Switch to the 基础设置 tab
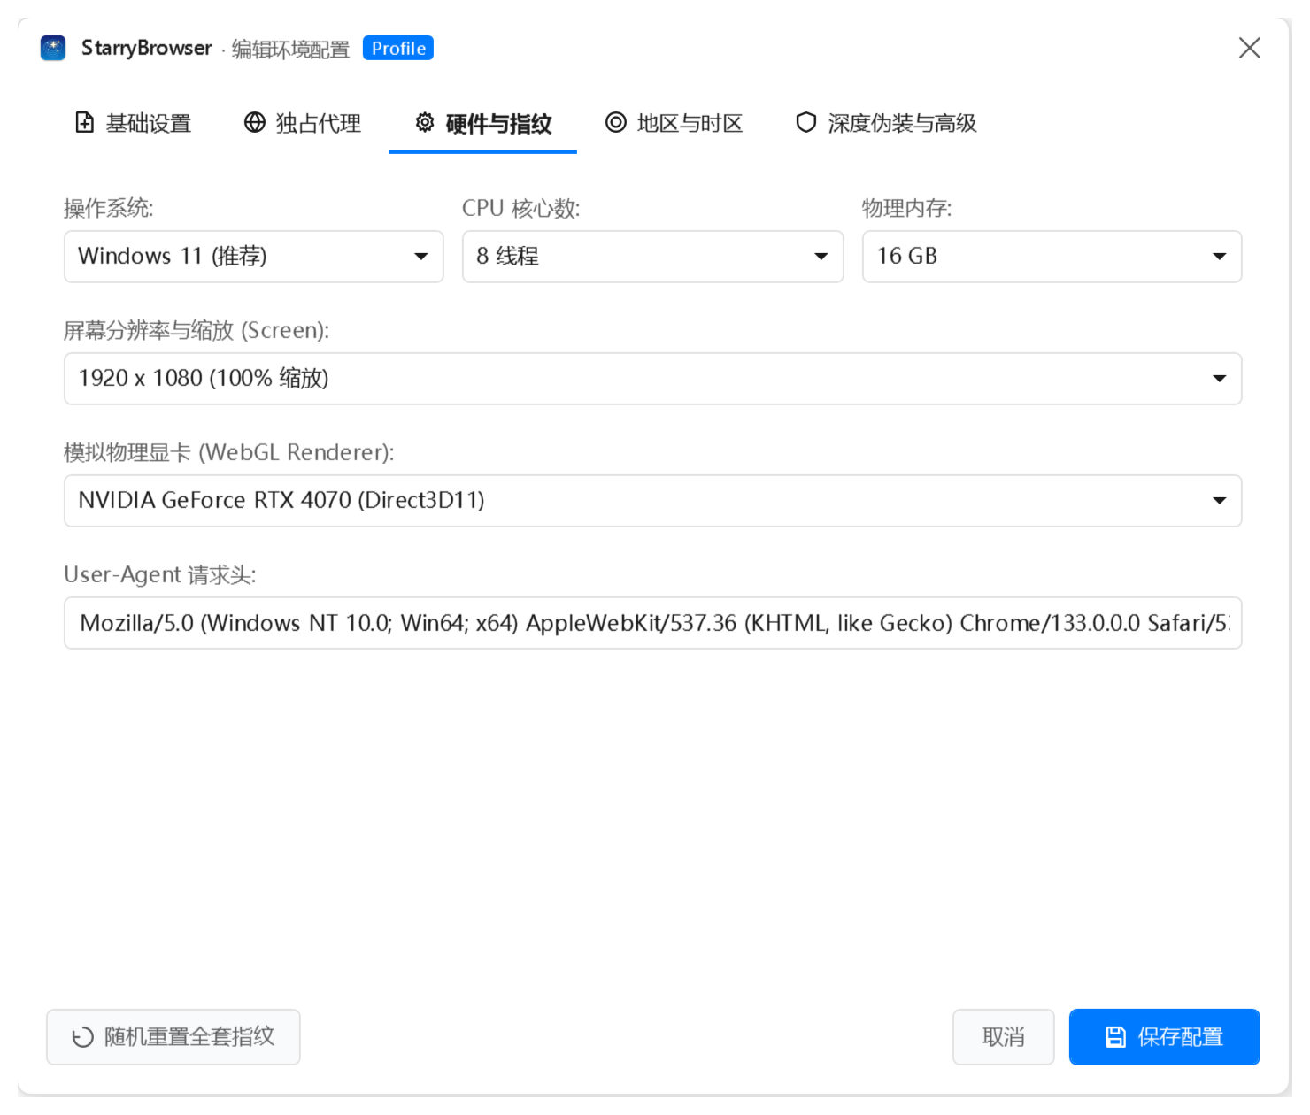This screenshot has height=1115, width=1310. click(x=133, y=123)
